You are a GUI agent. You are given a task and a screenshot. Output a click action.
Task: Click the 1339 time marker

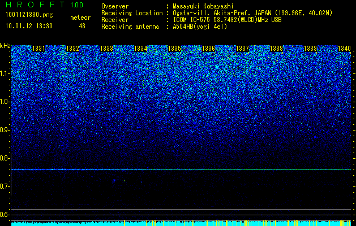310,49
